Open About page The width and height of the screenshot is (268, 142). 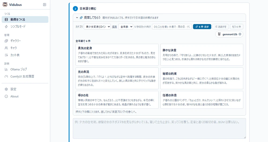(x=25, y=96)
